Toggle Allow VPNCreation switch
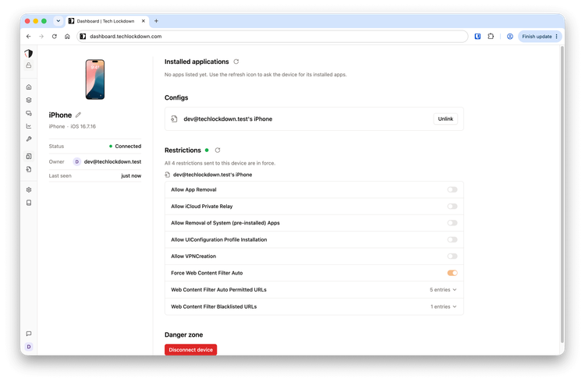 (452, 256)
